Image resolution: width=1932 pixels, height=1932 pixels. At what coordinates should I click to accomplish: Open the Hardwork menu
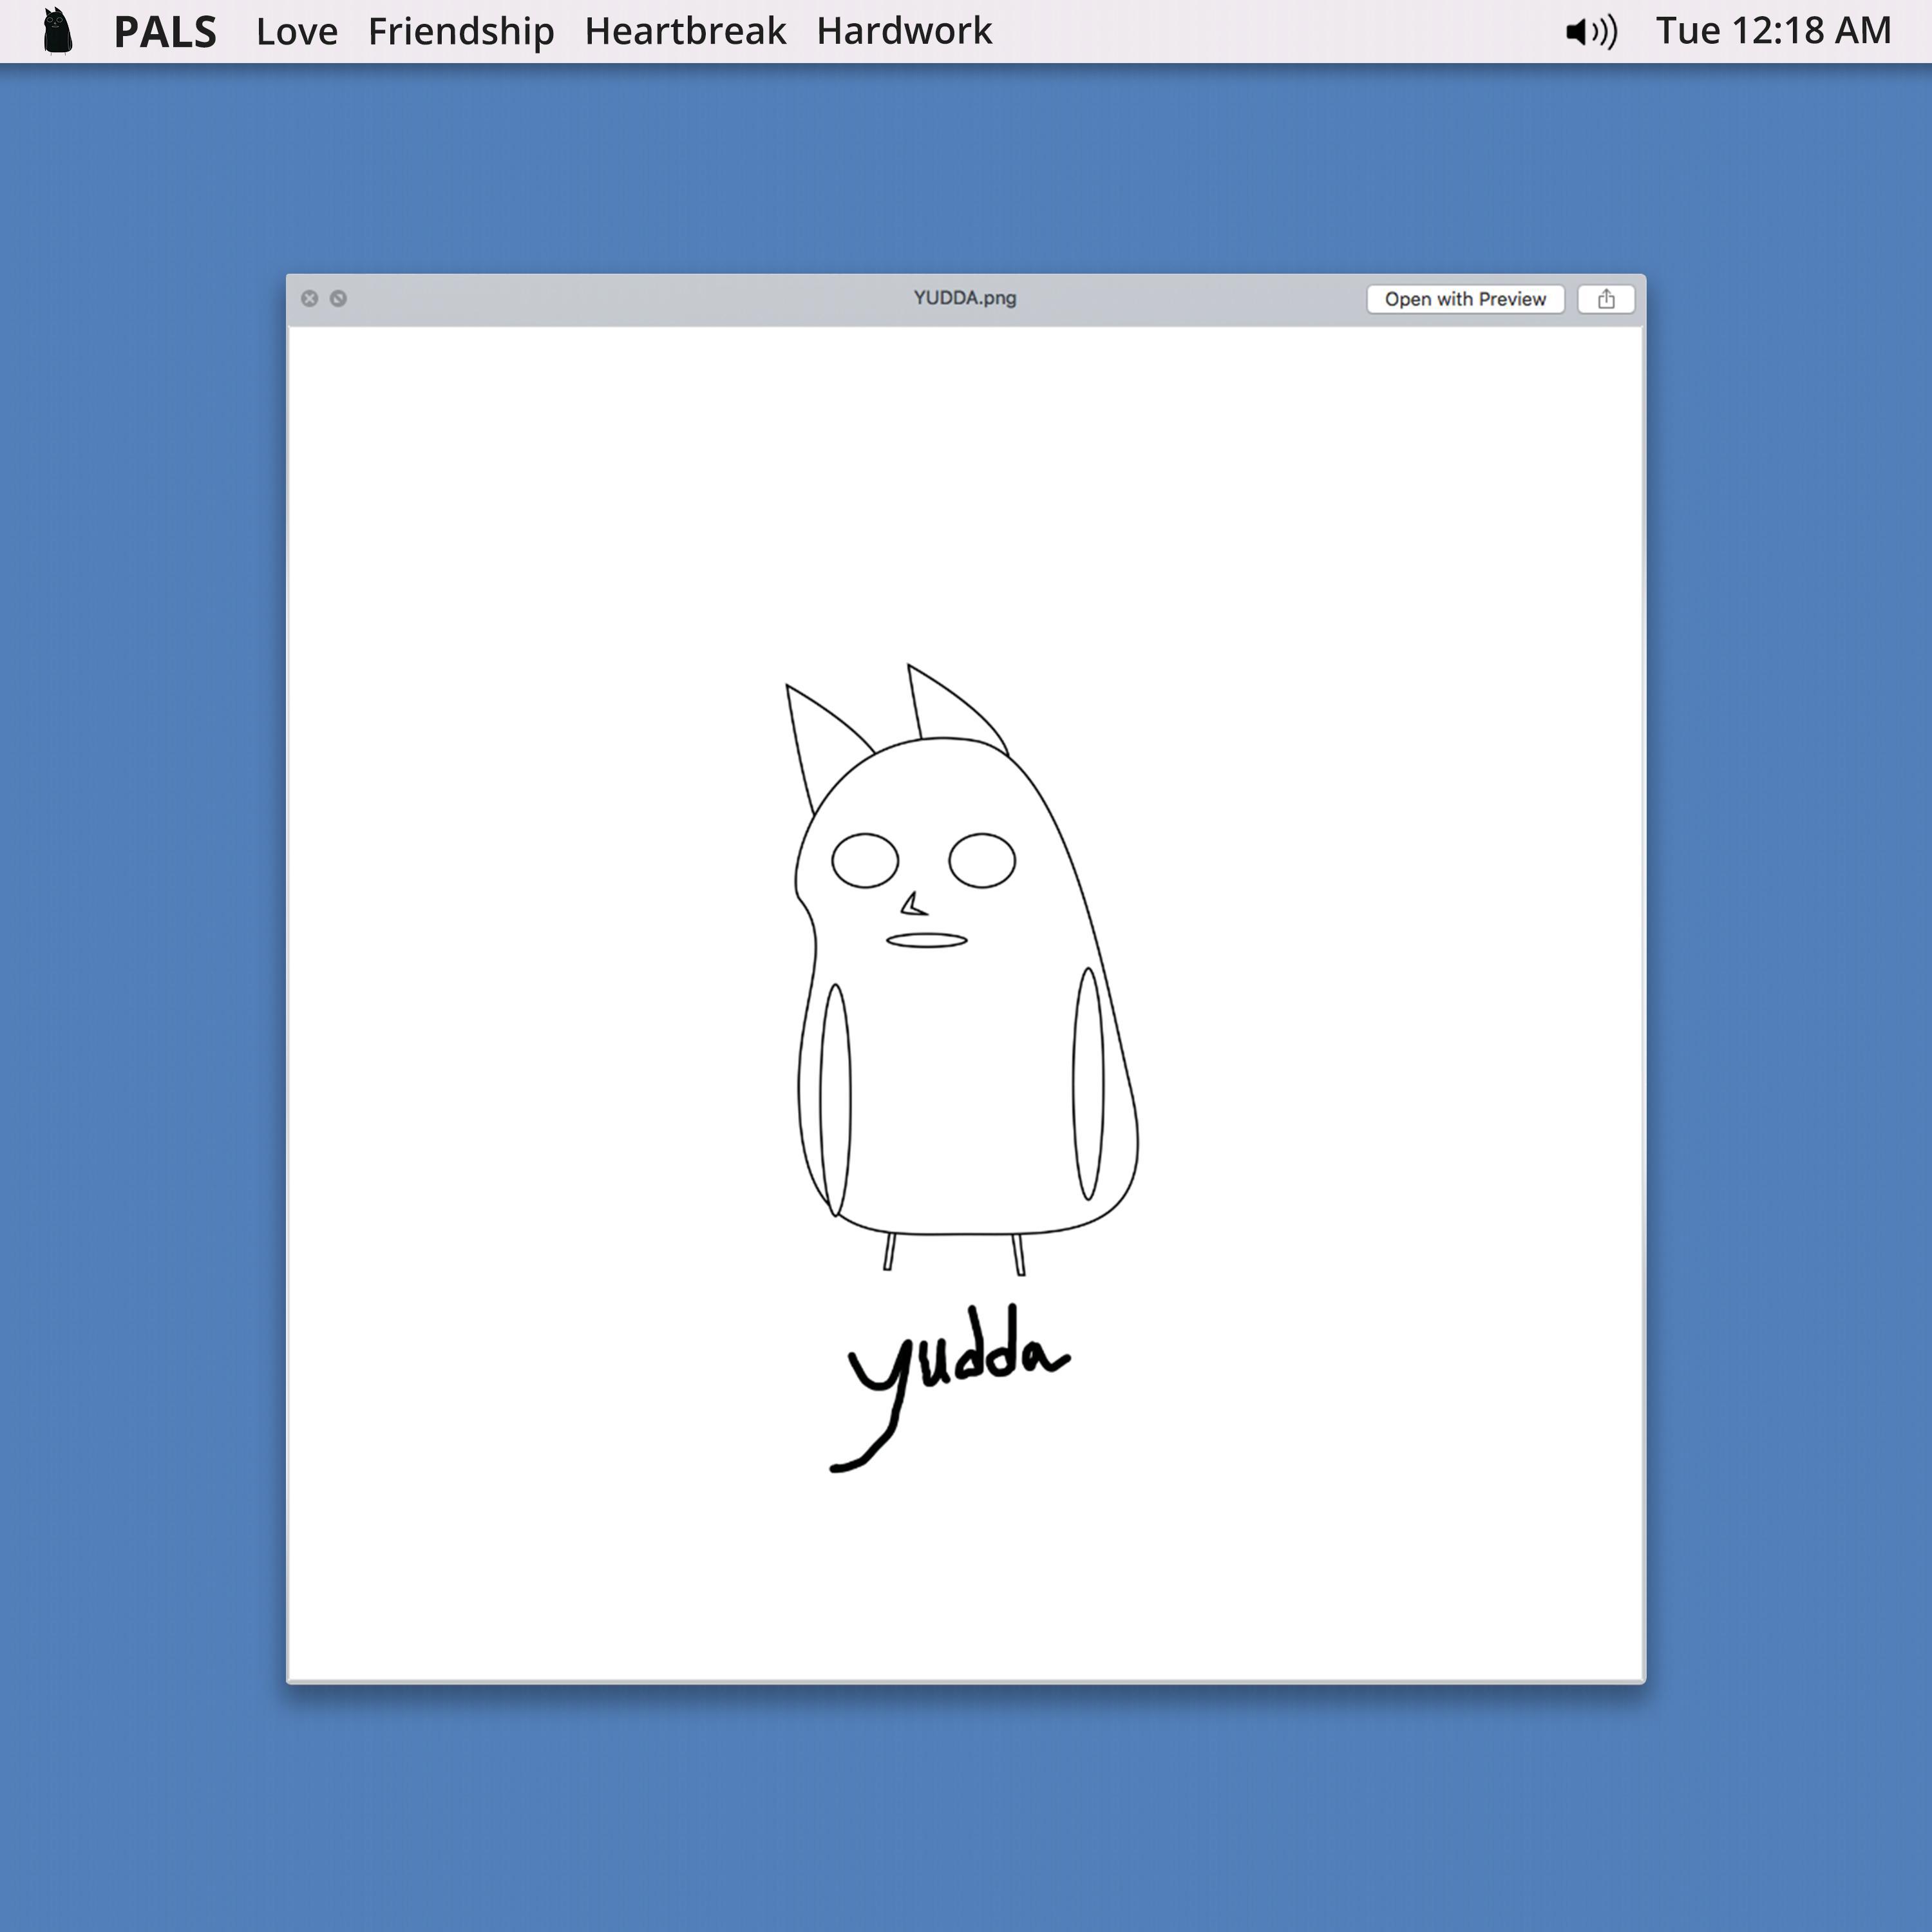click(904, 32)
